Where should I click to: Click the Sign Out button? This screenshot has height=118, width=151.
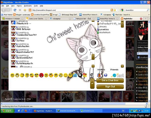click(110, 87)
